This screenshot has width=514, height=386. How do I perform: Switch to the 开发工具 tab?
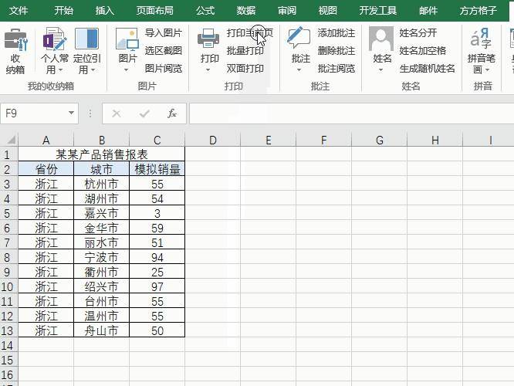[378, 11]
